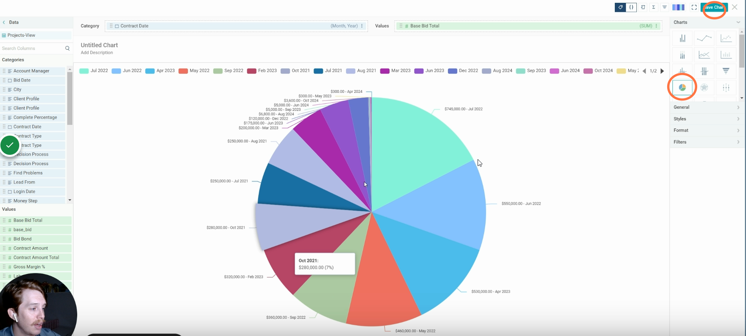Open the color palette strip
746x336 pixels.
pos(678,7)
